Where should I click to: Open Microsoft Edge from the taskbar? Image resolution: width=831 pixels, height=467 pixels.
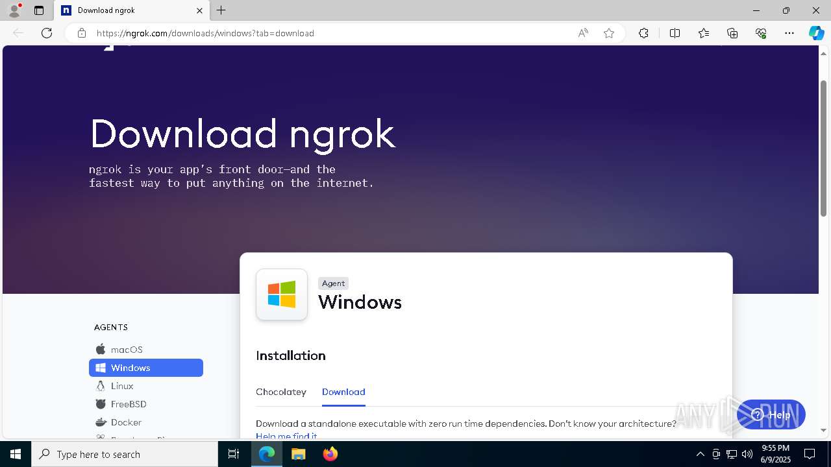267,454
